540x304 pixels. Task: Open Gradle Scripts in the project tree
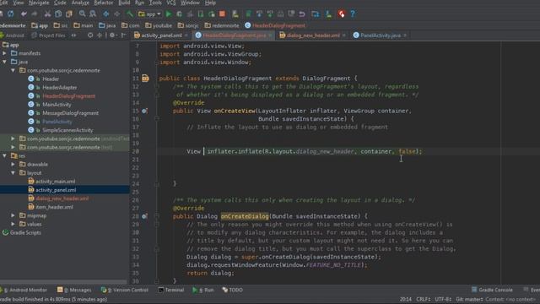coord(25,233)
